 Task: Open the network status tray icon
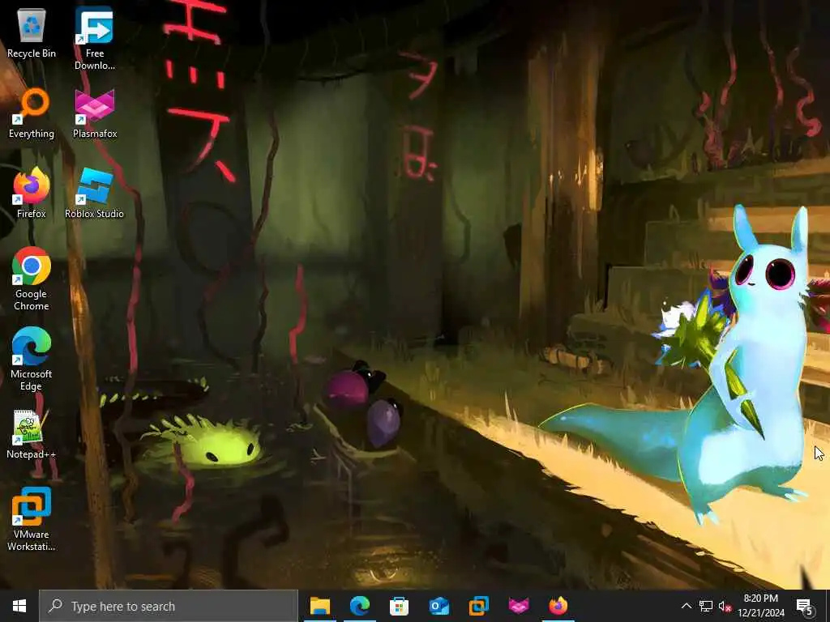click(706, 606)
